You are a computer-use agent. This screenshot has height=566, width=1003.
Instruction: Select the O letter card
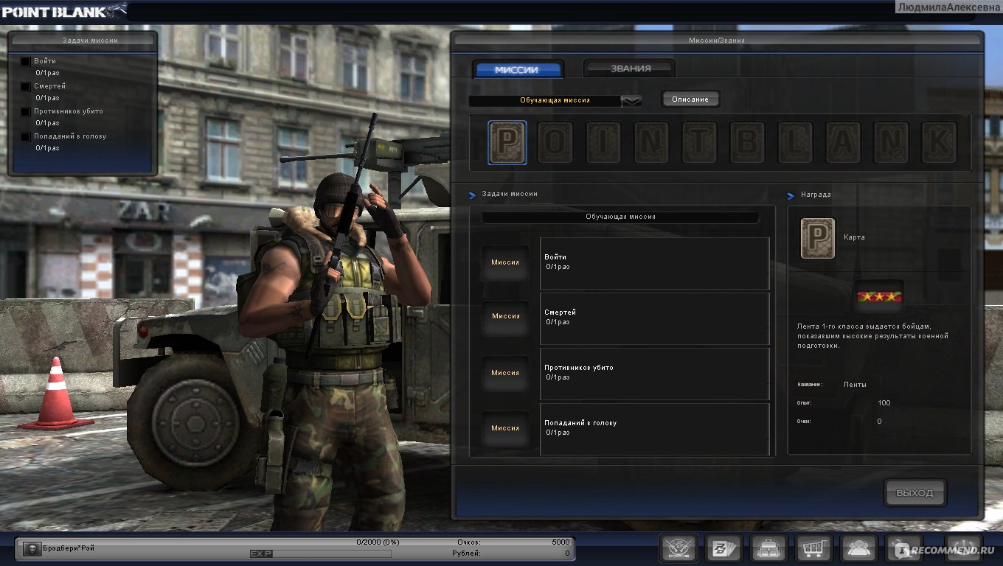(x=555, y=142)
